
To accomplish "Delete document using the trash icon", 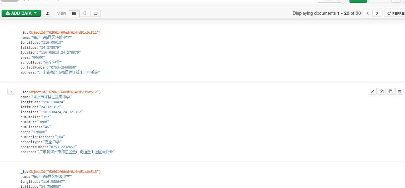I will pos(399,91).
